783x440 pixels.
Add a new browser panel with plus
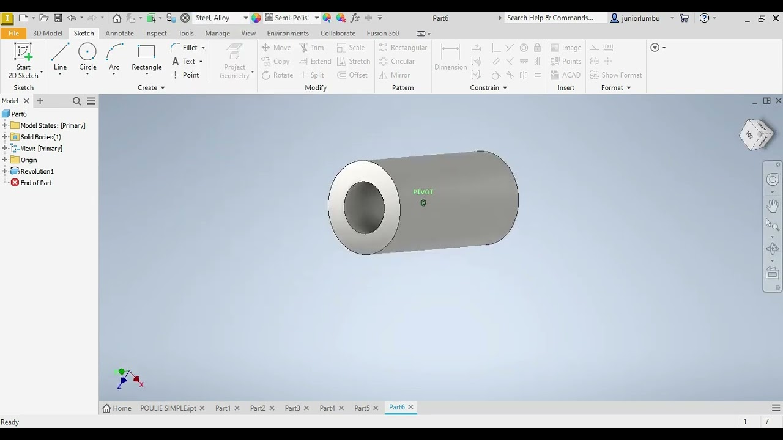(40, 101)
